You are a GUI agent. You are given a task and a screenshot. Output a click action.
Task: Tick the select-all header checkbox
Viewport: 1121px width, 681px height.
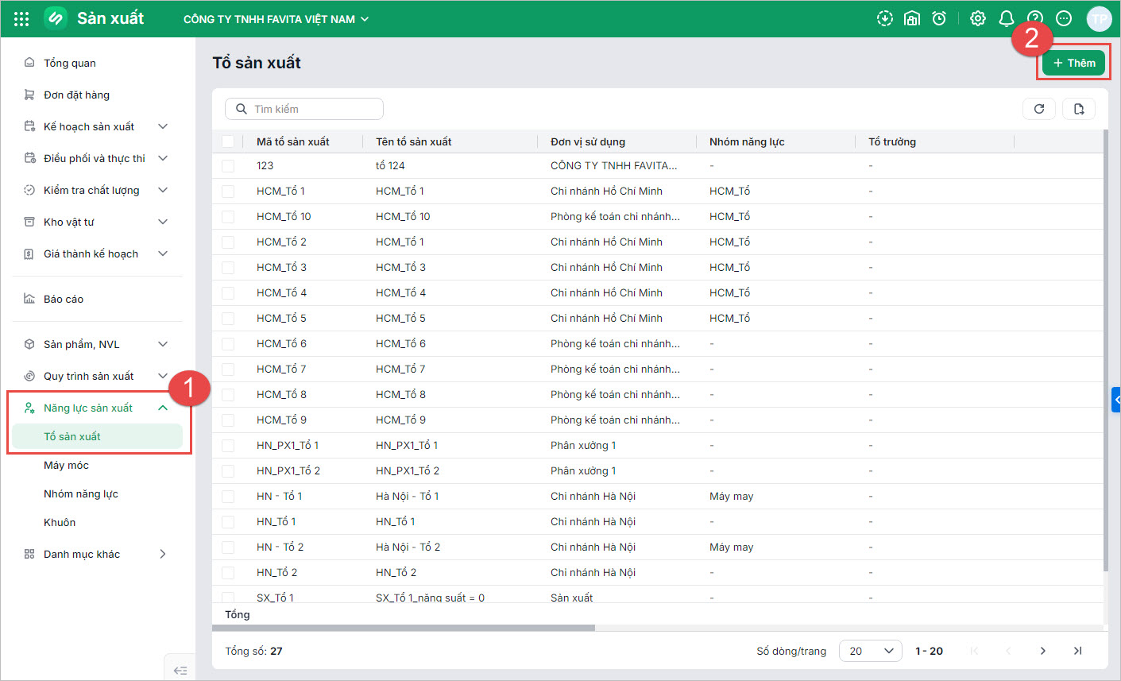click(228, 141)
